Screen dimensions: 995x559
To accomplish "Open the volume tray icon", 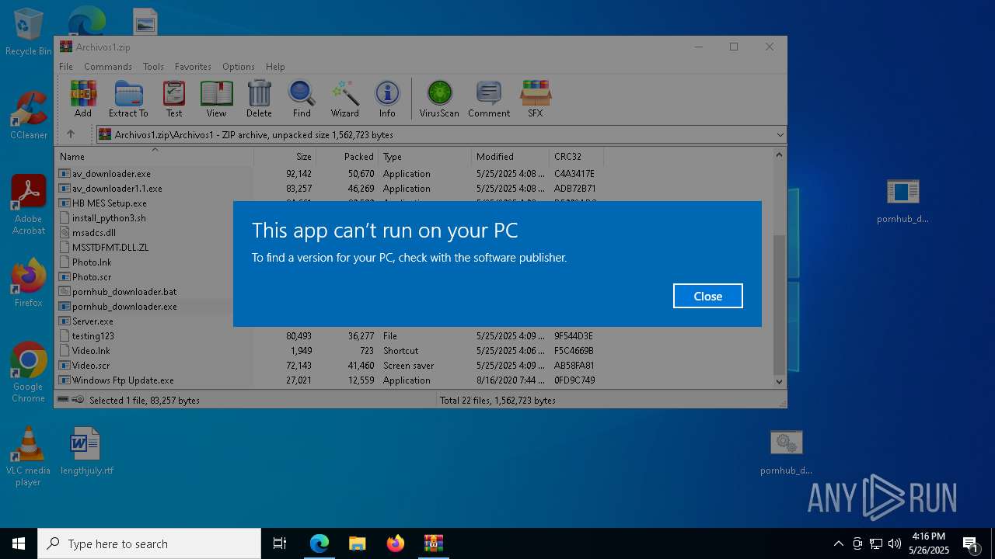I will (x=895, y=543).
